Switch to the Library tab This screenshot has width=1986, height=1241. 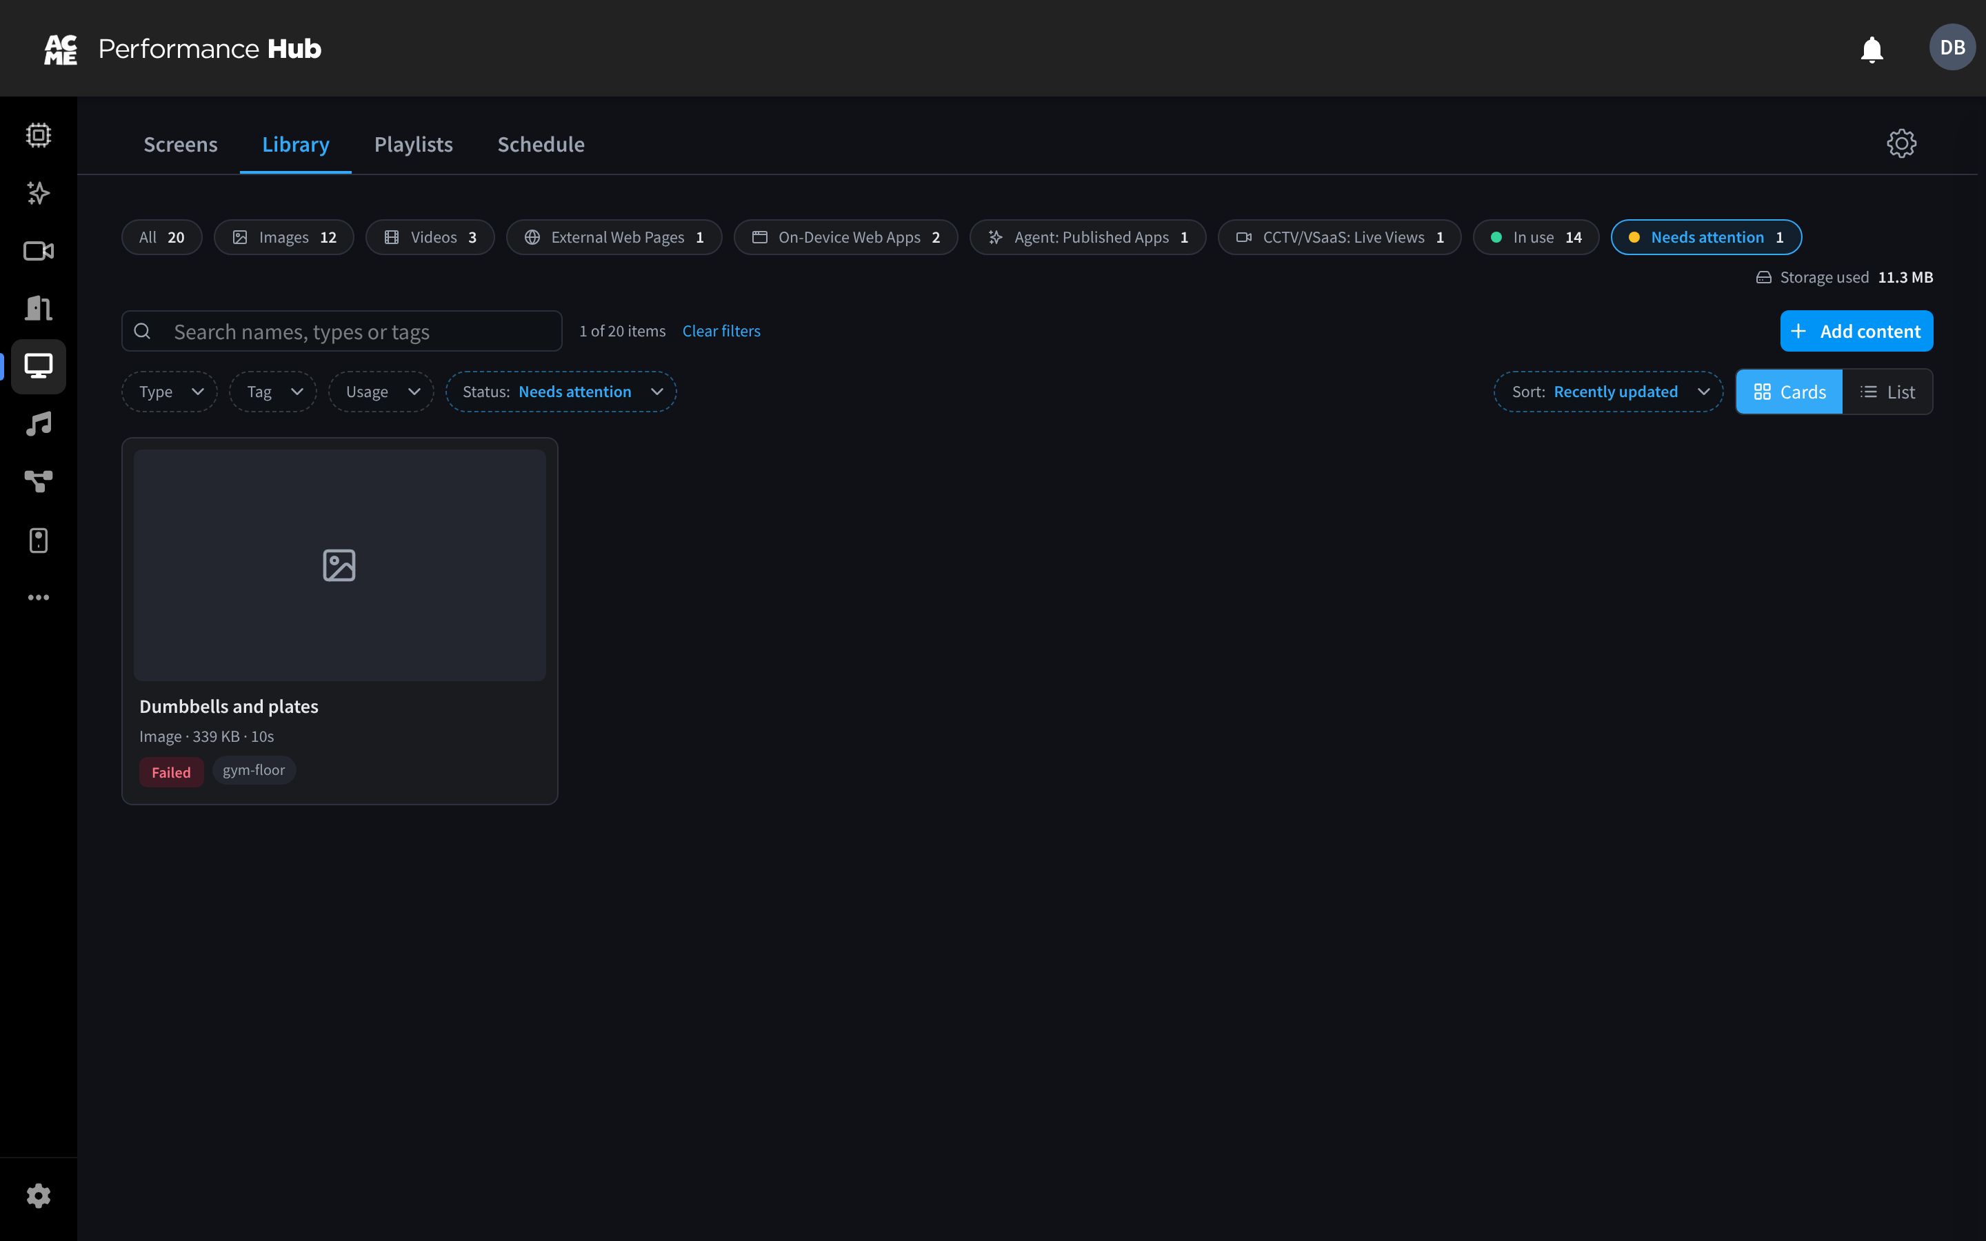295,145
